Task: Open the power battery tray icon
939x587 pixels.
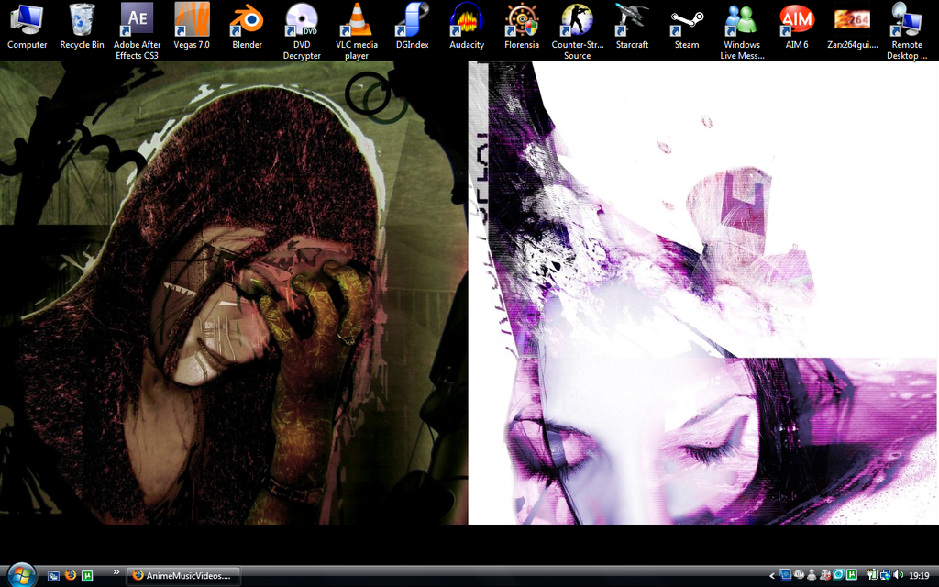Action: [x=872, y=574]
